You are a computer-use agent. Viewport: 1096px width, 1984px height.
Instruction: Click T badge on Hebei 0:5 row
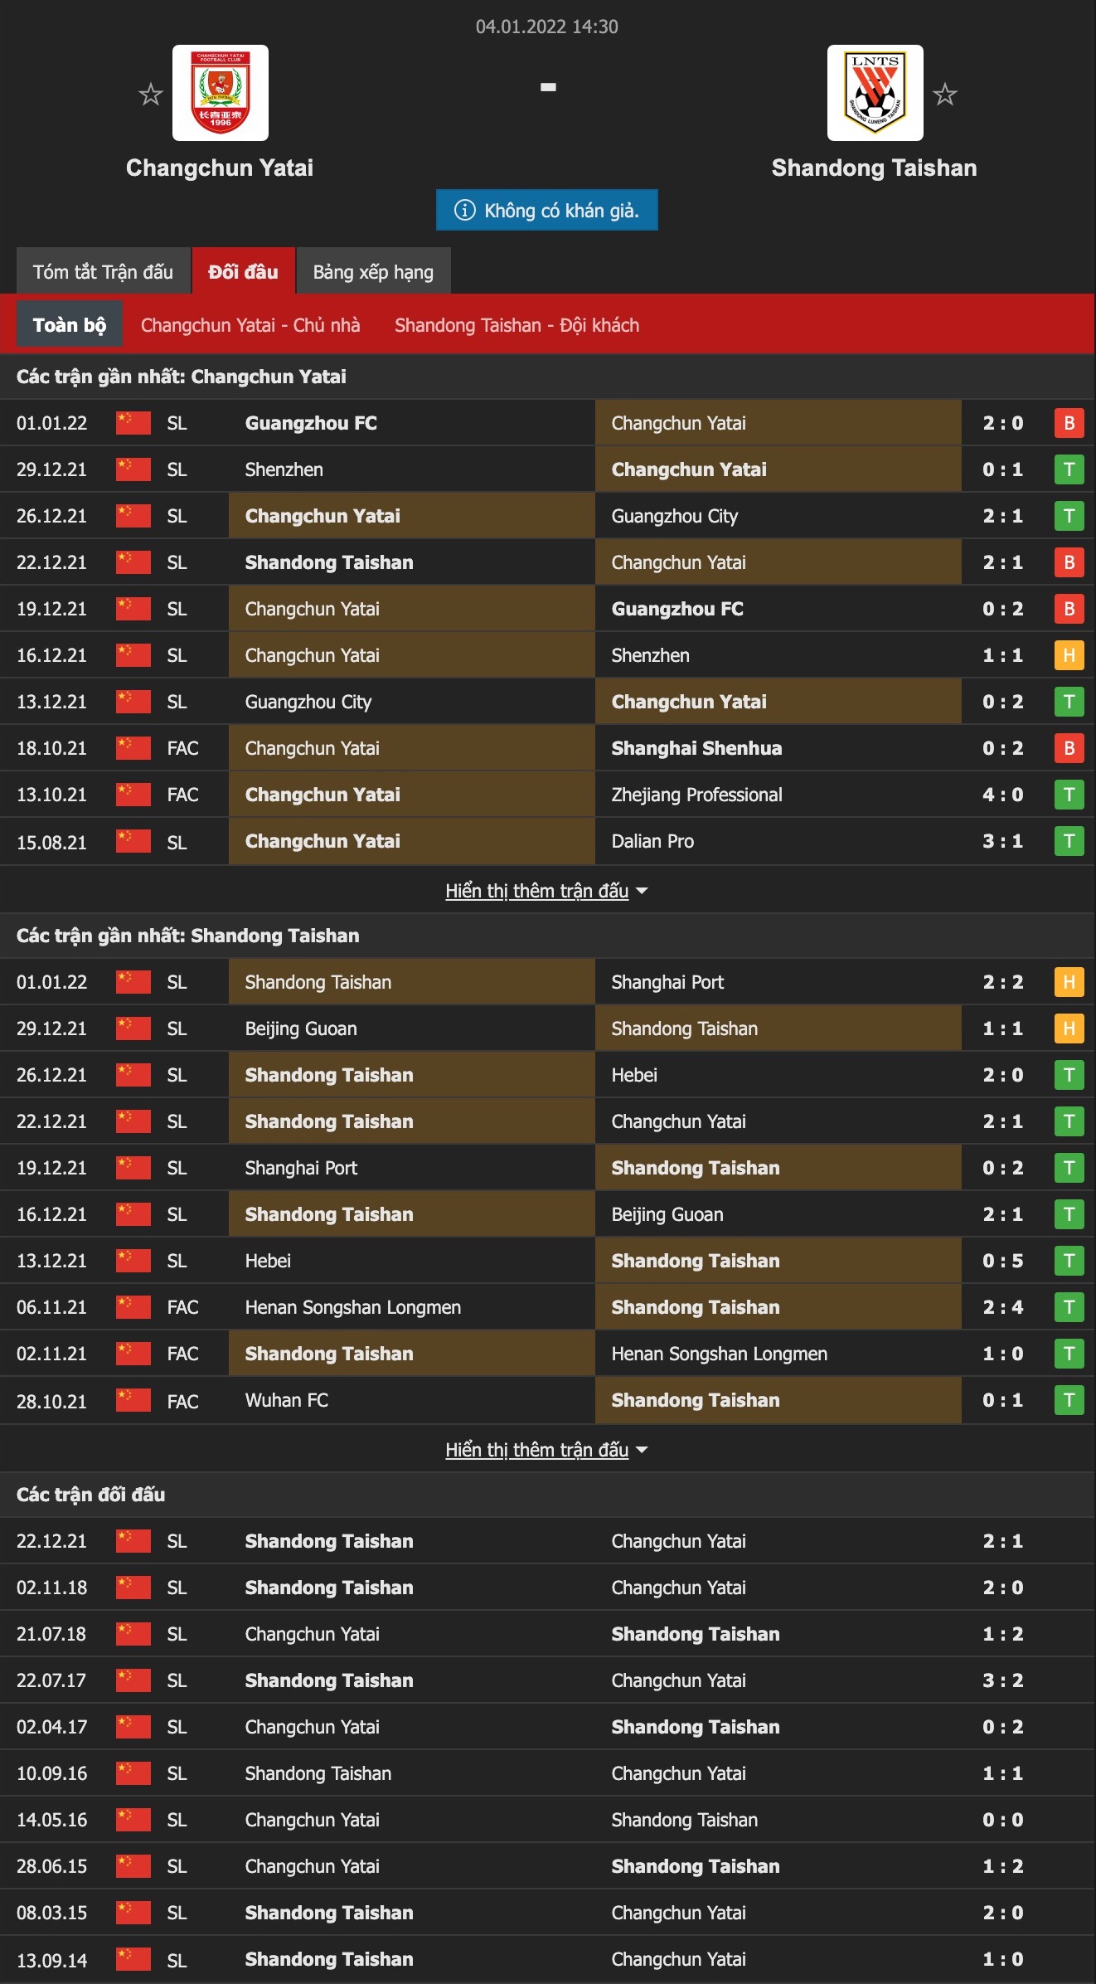pyautogui.click(x=1069, y=1261)
